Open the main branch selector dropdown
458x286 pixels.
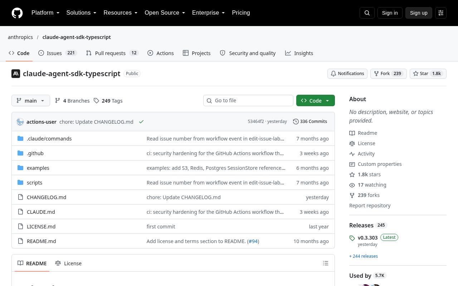point(31,100)
